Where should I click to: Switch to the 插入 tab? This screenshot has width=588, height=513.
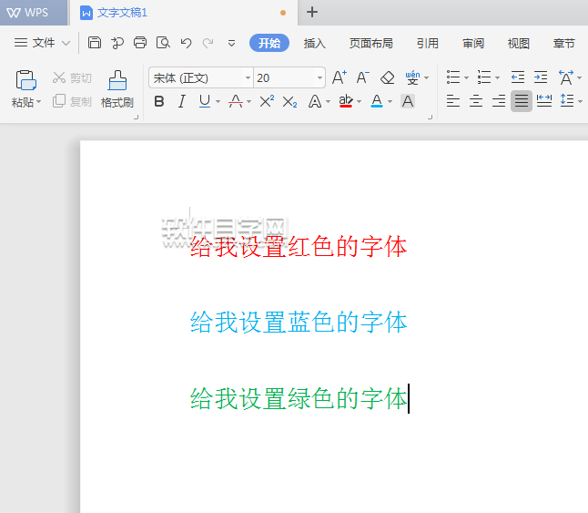(x=314, y=43)
